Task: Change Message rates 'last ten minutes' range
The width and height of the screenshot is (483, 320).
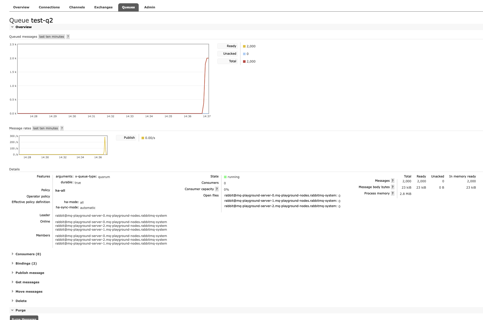Action: coord(45,128)
